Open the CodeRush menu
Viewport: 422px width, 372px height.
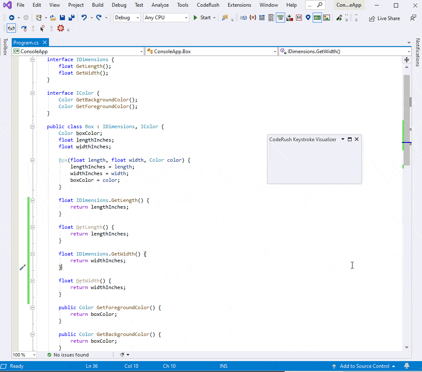pos(208,5)
